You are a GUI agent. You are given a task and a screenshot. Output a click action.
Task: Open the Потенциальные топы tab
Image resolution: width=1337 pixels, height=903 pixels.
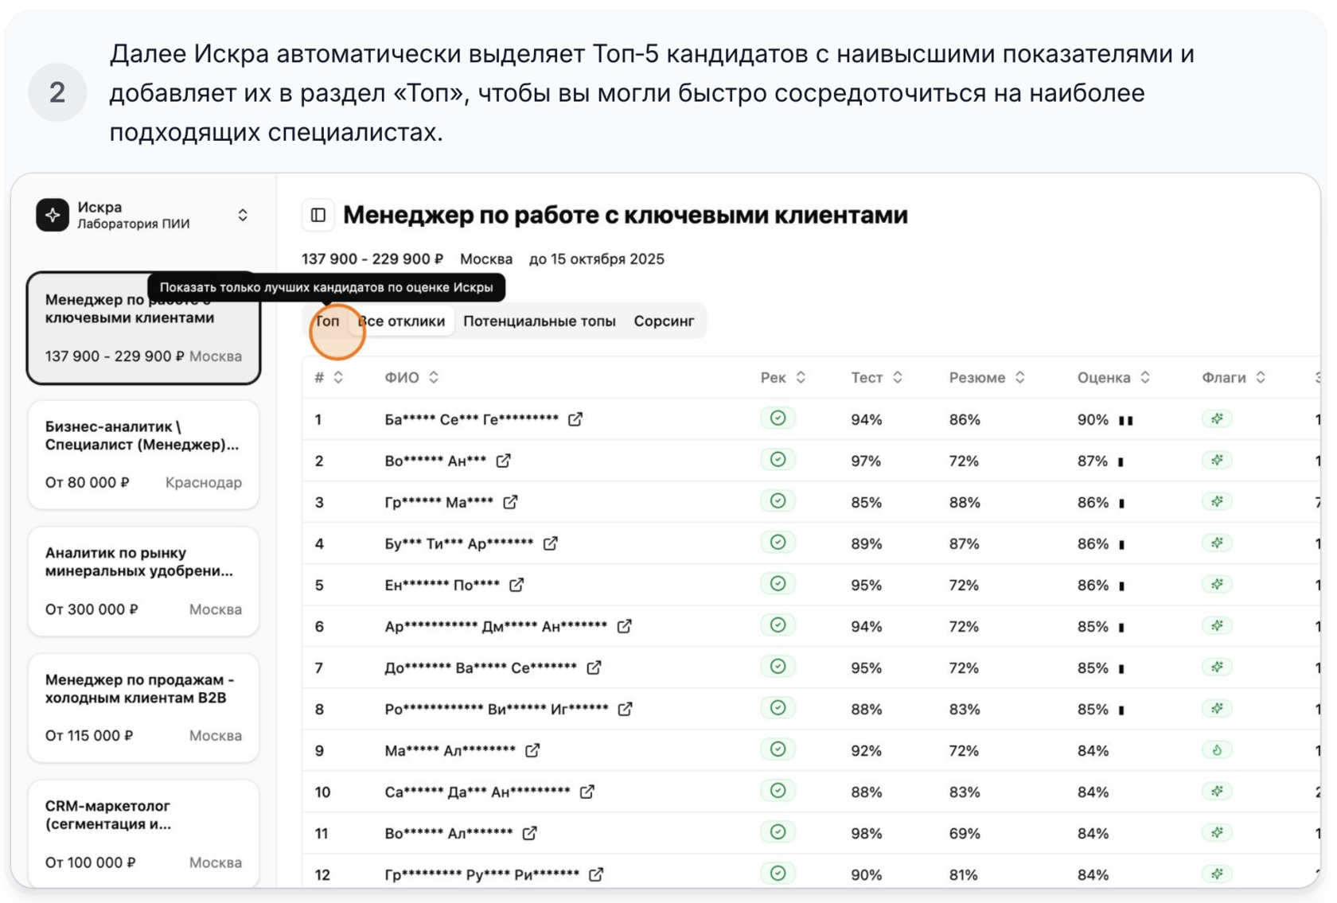[539, 321]
